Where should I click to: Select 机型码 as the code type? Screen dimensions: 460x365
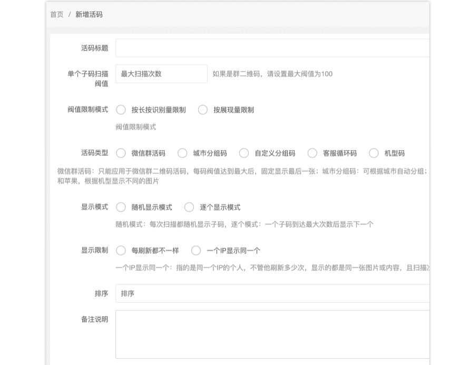[374, 153]
